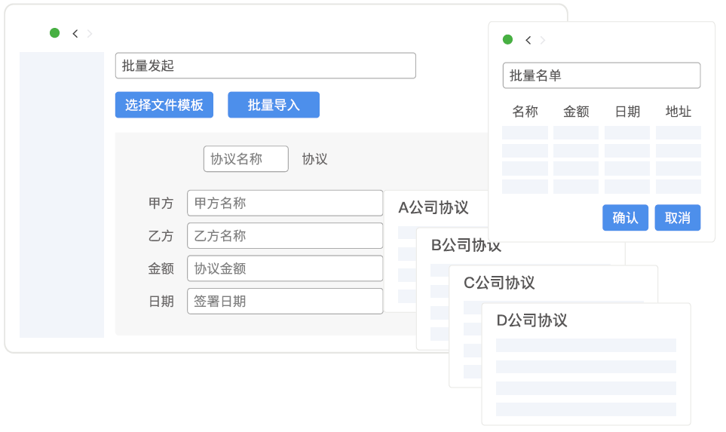The height and width of the screenshot is (432, 726).
Task: Click the 金额 column header
Action: tap(576, 112)
